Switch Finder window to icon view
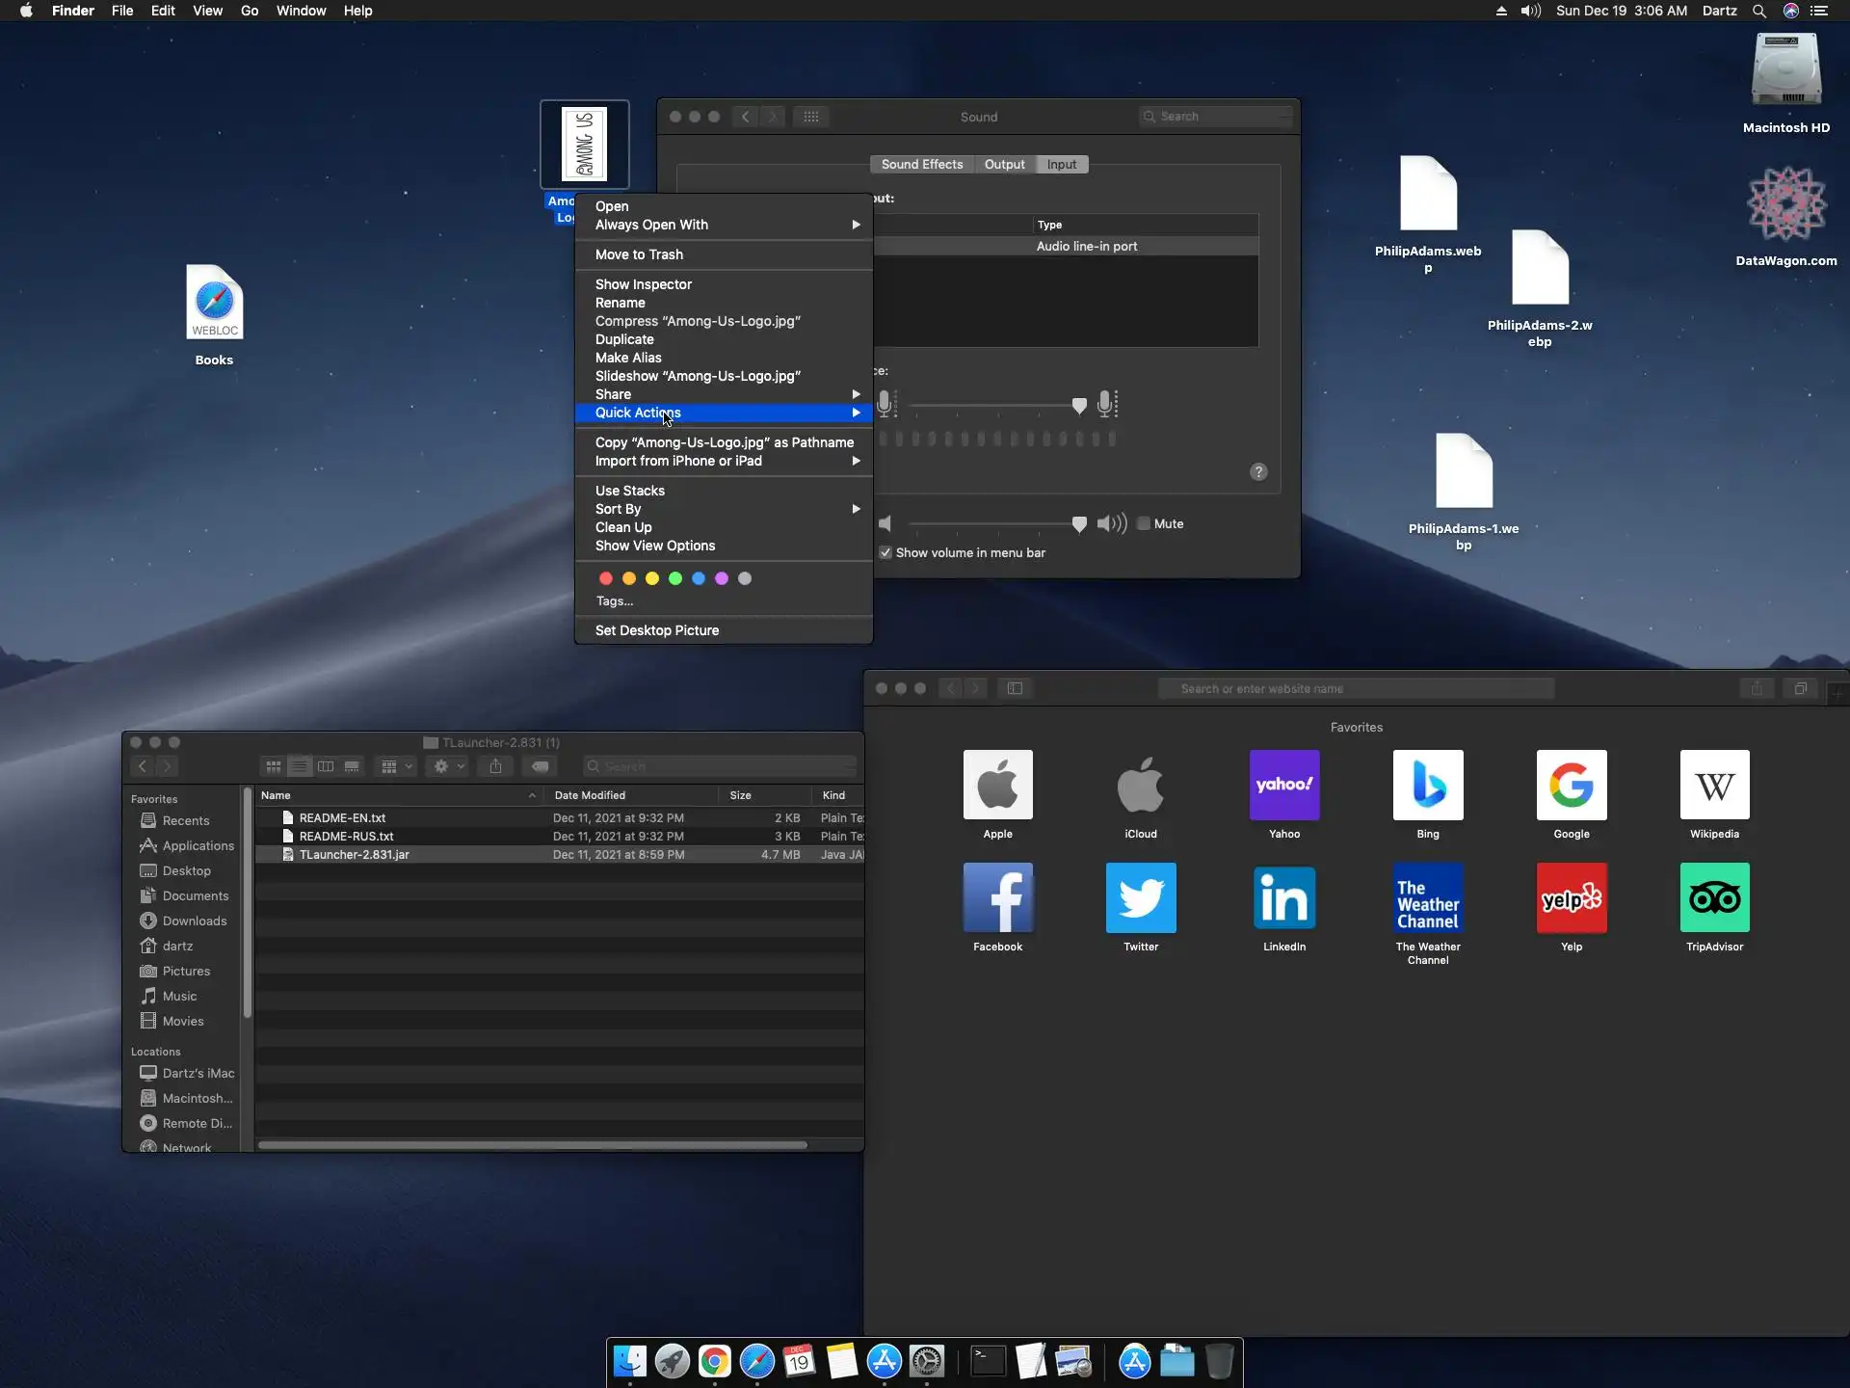 274,766
